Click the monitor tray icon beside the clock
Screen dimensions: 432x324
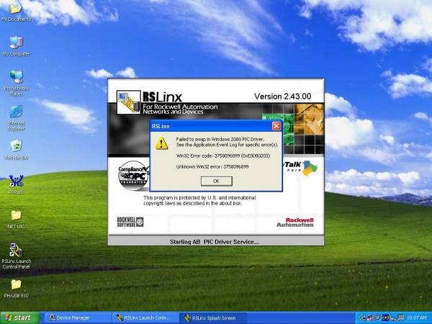[401, 318]
